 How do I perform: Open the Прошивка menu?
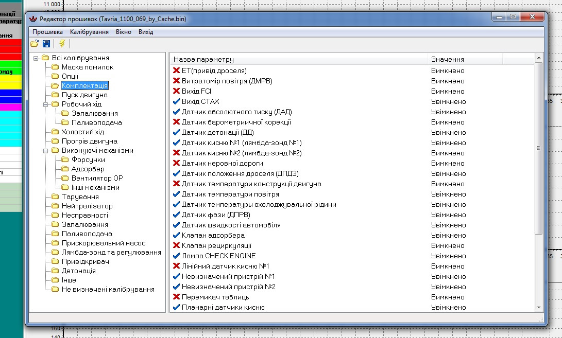[x=48, y=32]
